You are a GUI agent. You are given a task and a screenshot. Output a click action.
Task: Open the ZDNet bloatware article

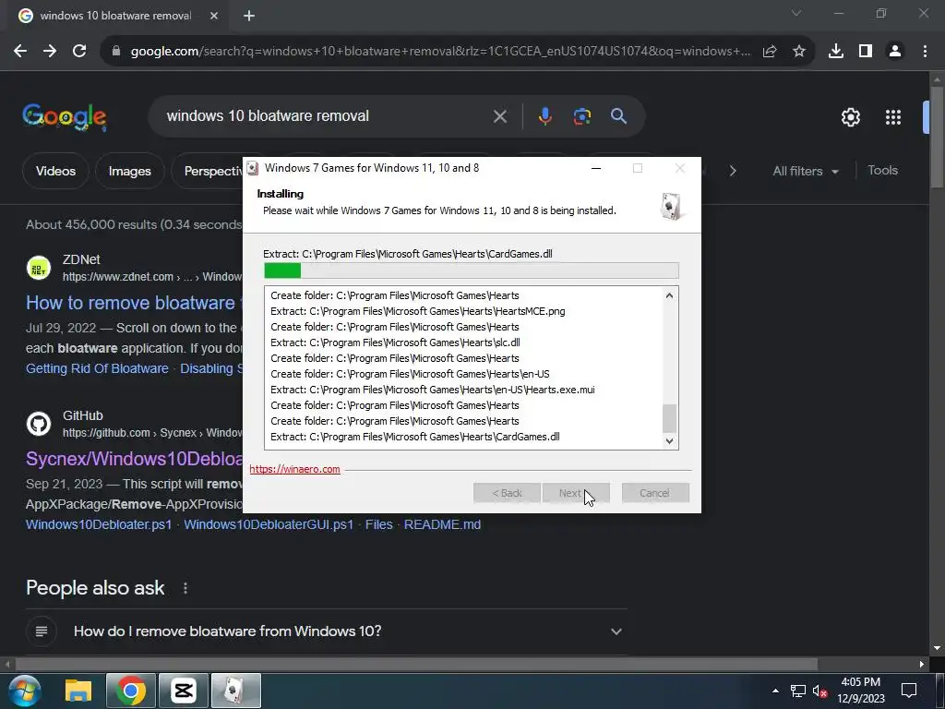132,303
